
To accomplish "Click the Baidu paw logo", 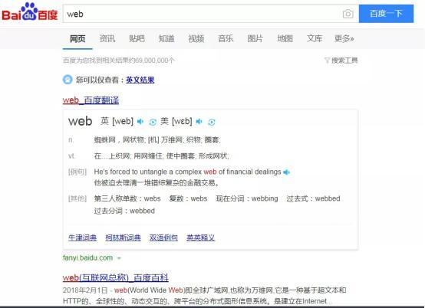I will coord(30,11).
